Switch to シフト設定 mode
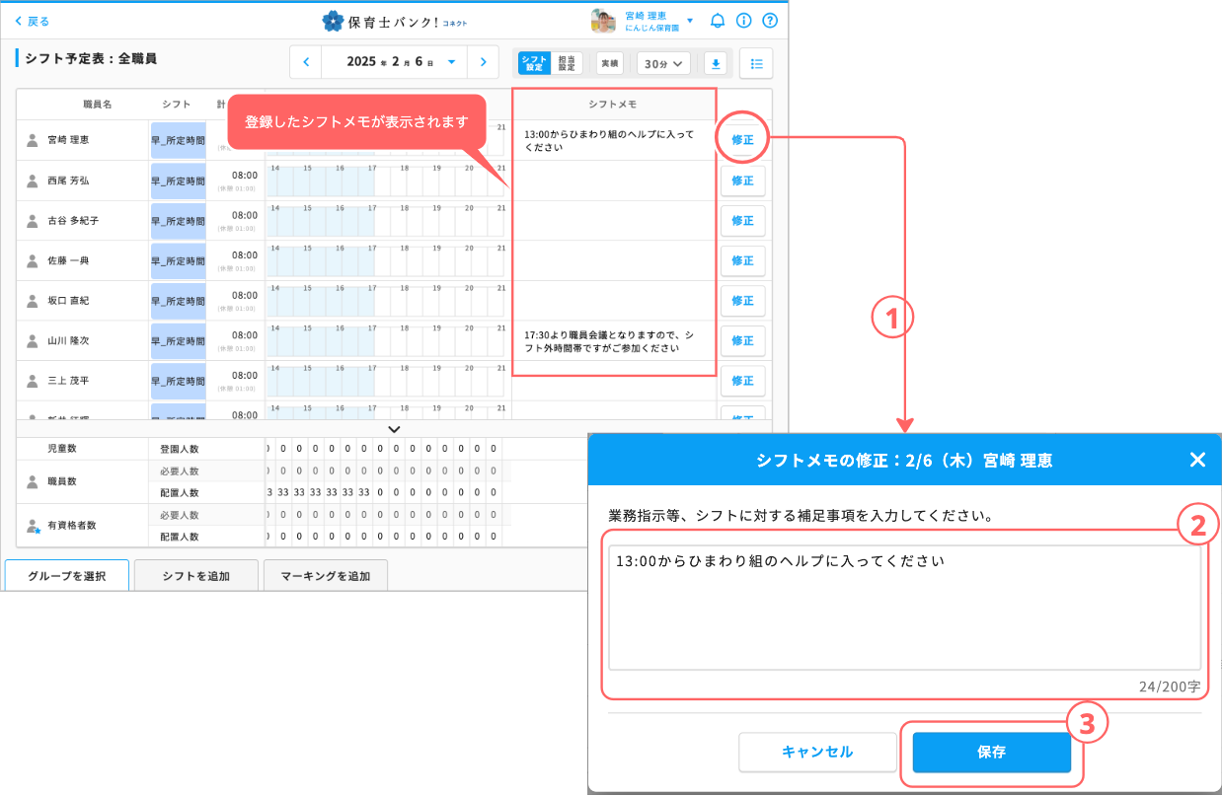This screenshot has height=796, width=1222. [535, 63]
